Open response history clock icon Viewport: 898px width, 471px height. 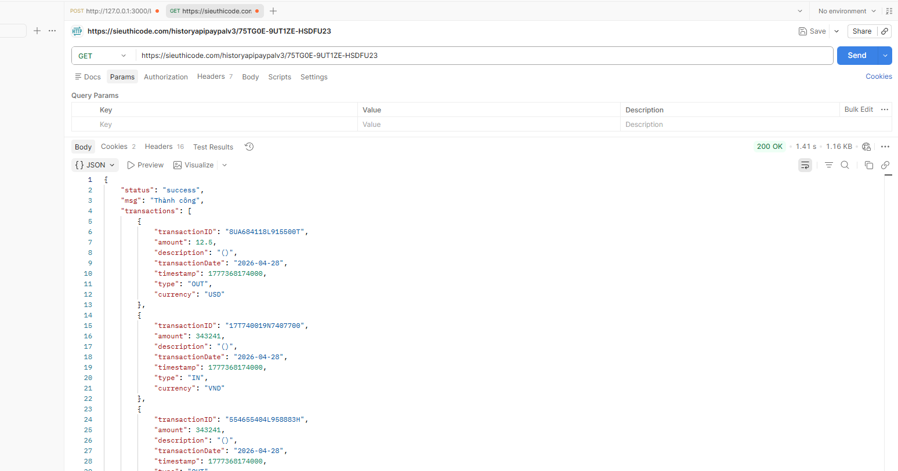click(249, 147)
